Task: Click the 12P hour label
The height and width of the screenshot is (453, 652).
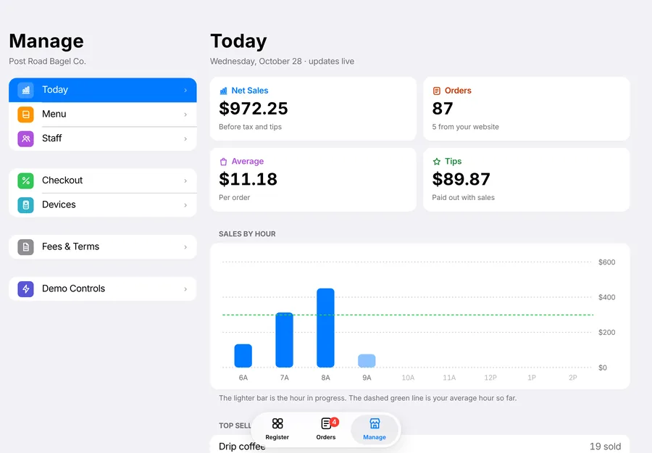Action: [x=490, y=378]
